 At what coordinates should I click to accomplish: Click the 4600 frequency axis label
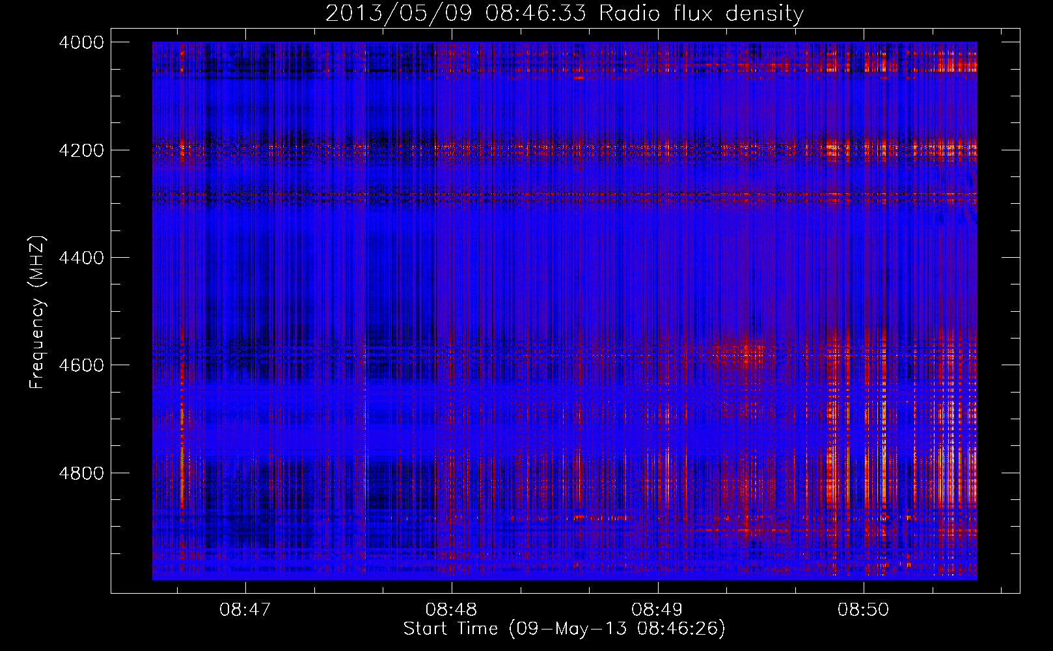tap(81, 365)
